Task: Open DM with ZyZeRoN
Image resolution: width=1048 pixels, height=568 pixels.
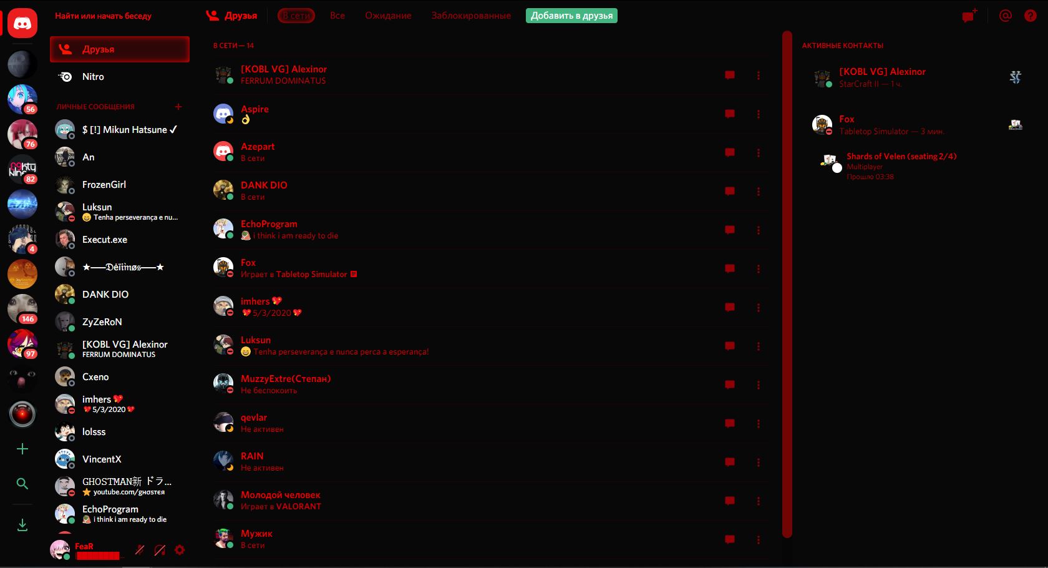Action: [x=120, y=322]
